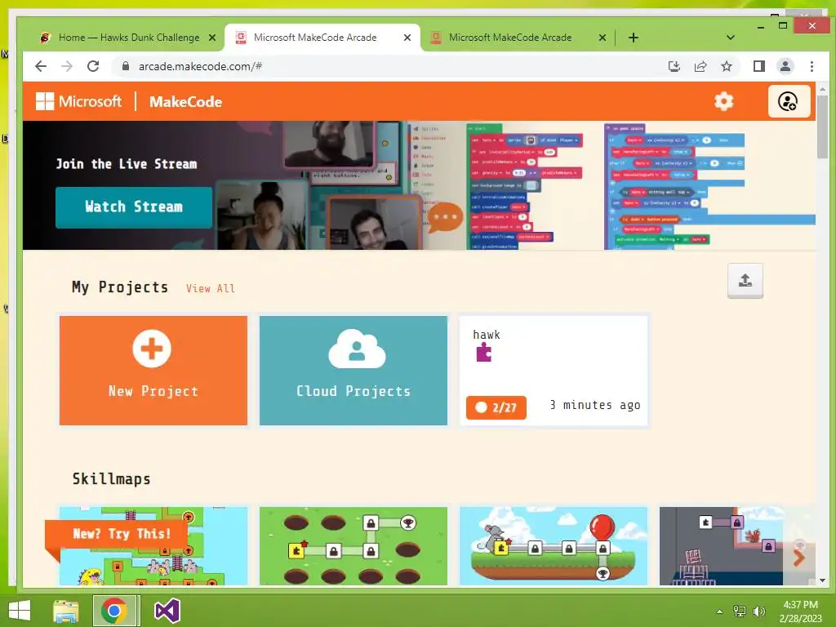Viewport: 836px width, 627px height.
Task: Click the volume speaker tray icon
Action: (x=758, y=611)
